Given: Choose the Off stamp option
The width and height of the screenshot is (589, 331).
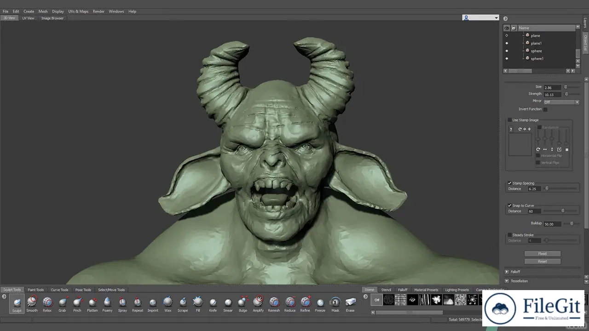Looking at the screenshot, I should [x=377, y=300].
